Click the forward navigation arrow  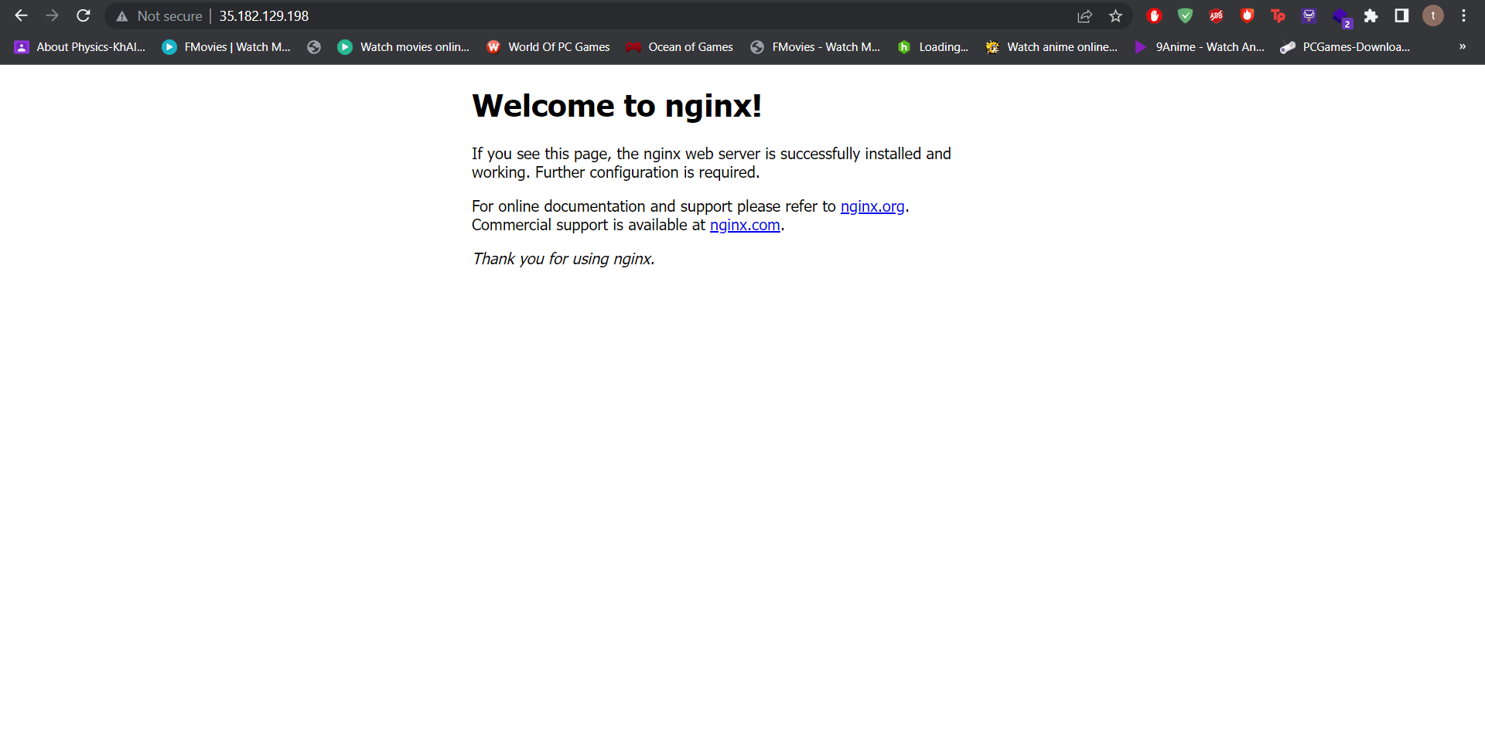(x=52, y=15)
